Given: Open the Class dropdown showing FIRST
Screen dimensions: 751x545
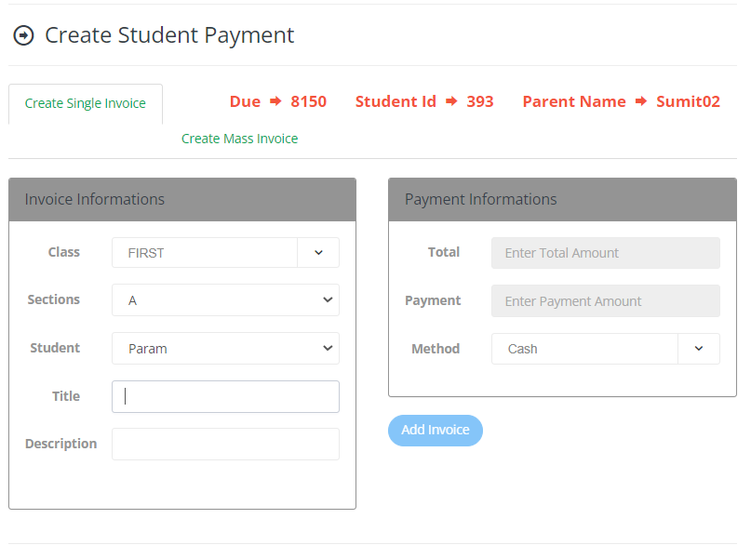Looking at the screenshot, I should (x=205, y=252).
